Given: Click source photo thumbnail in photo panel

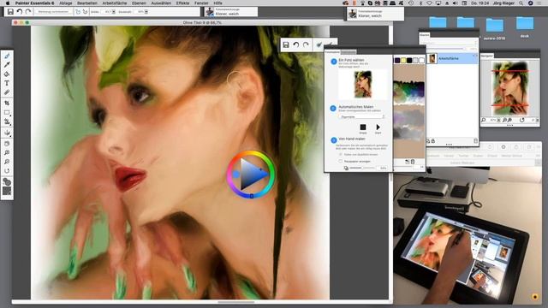Looking at the screenshot, I should coord(363,84).
